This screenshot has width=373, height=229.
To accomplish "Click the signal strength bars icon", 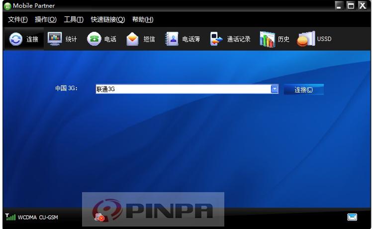I will click(10, 217).
